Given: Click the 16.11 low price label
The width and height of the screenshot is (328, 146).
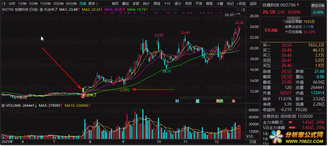Looking at the screenshot, I should click(167, 71).
